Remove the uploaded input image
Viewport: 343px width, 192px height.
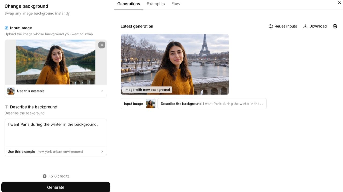tap(102, 45)
